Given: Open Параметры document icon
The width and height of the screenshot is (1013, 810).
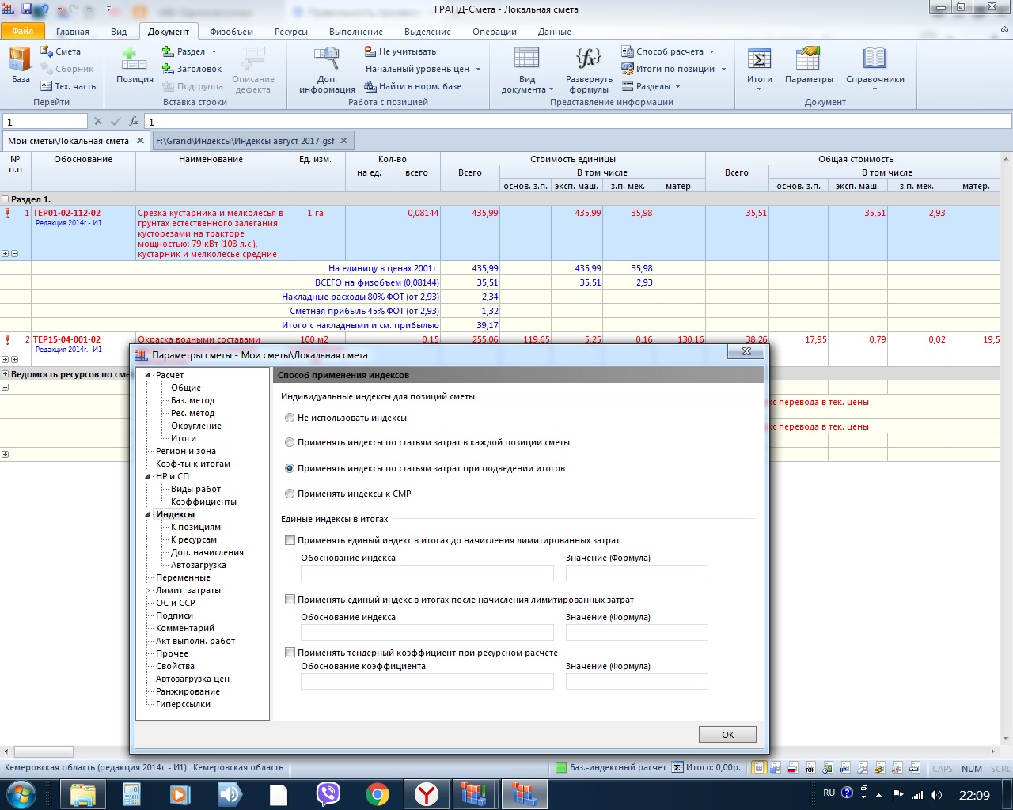Looking at the screenshot, I should pyautogui.click(x=809, y=65).
